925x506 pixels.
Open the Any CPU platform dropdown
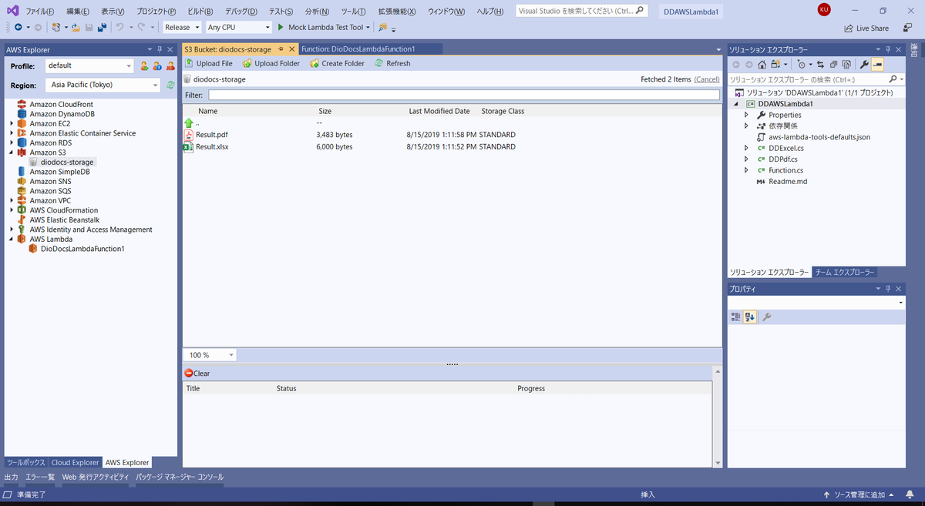coord(238,27)
